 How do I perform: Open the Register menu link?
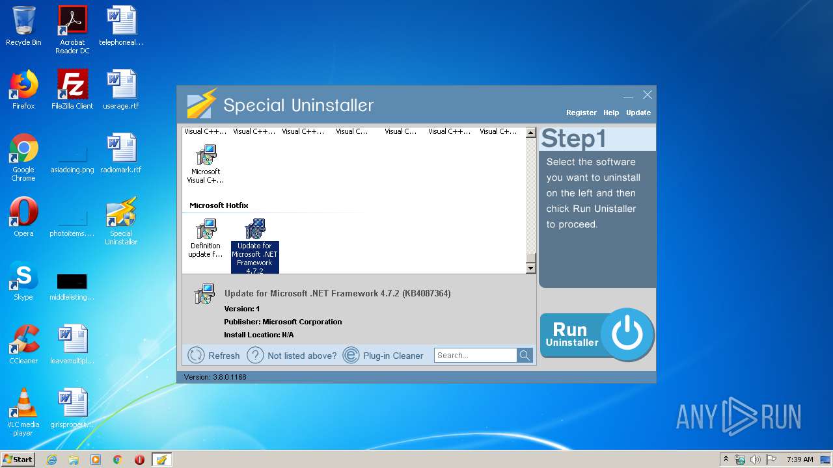(581, 112)
